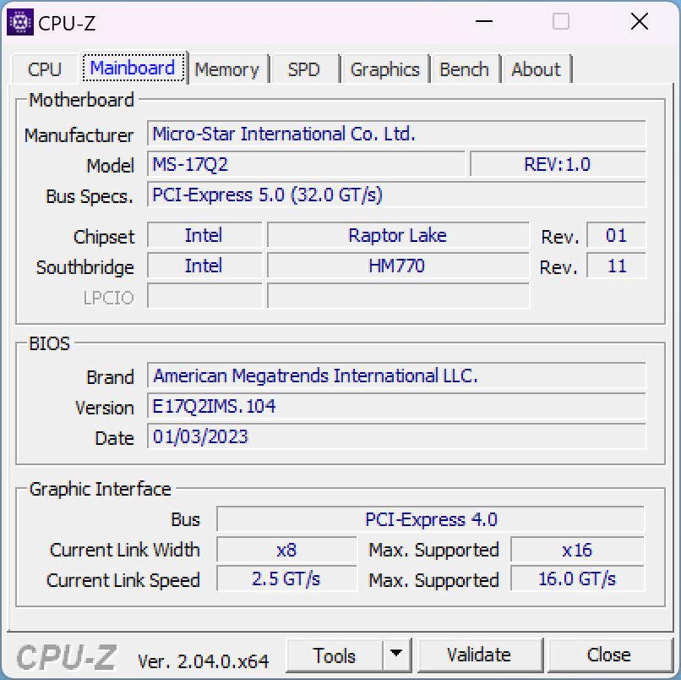Switch to the CPU tab
The width and height of the screenshot is (681, 680).
click(x=44, y=69)
